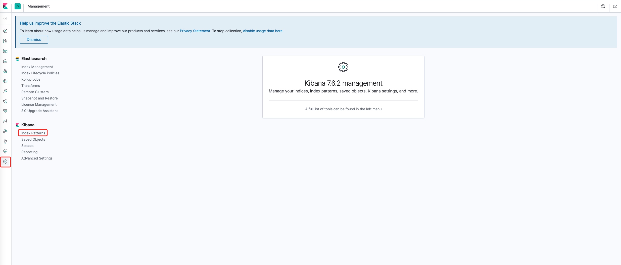
Task: Open Discover from the sidebar compass icon
Action: point(5,31)
